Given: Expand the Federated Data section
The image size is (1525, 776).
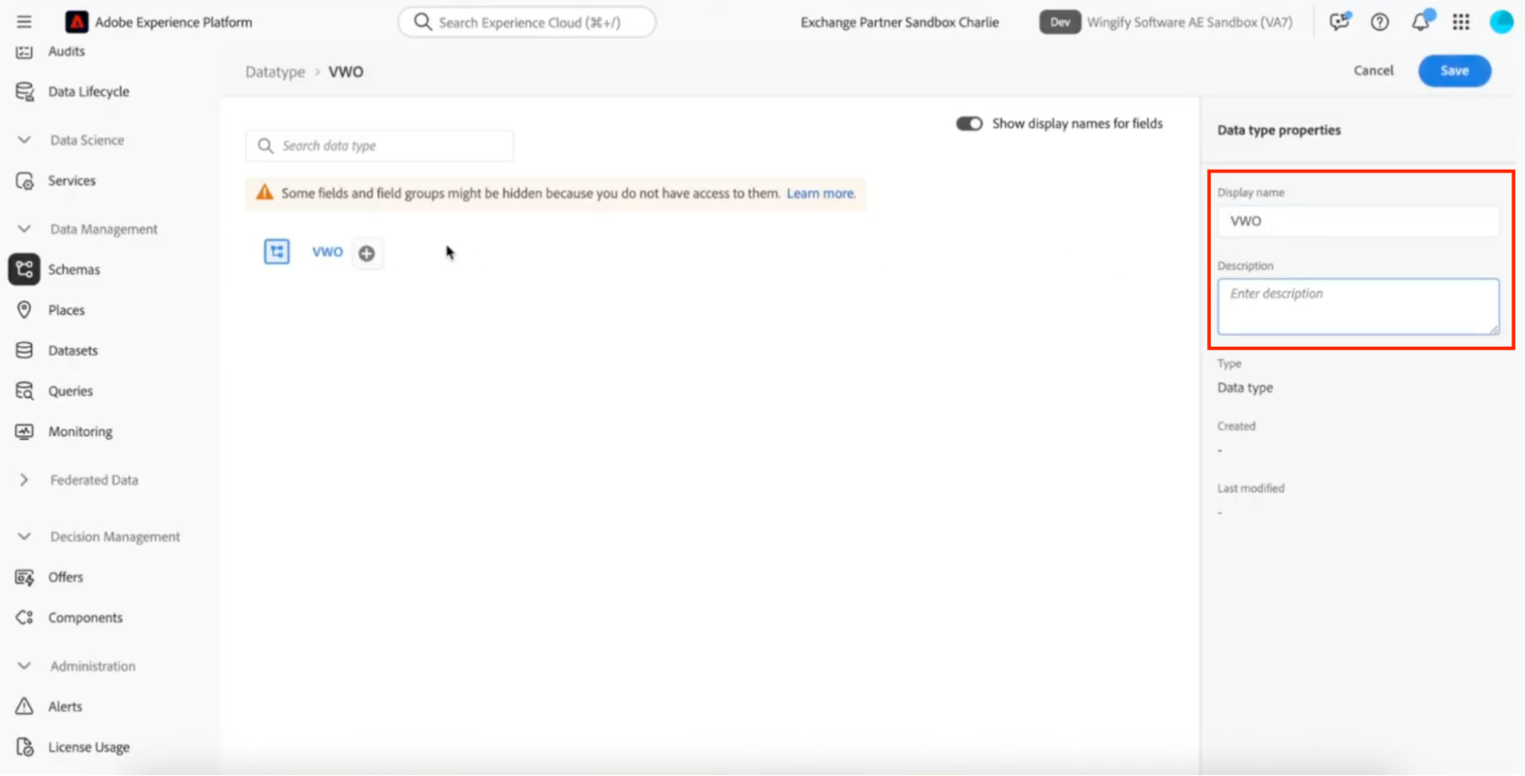Looking at the screenshot, I should click(24, 480).
